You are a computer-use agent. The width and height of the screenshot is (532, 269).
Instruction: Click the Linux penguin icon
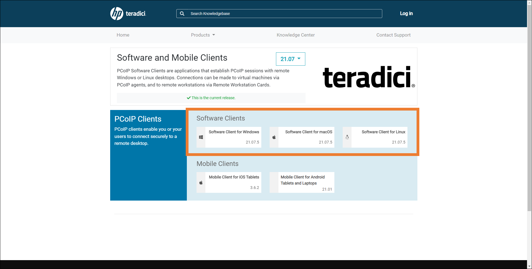[347, 137]
